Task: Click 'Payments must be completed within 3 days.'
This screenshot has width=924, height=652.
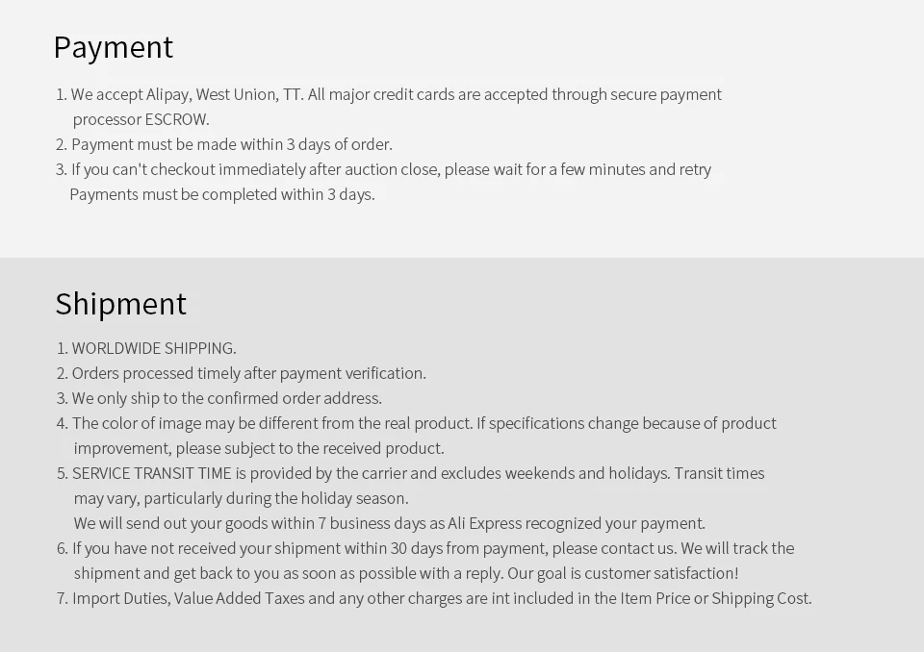Action: (222, 195)
